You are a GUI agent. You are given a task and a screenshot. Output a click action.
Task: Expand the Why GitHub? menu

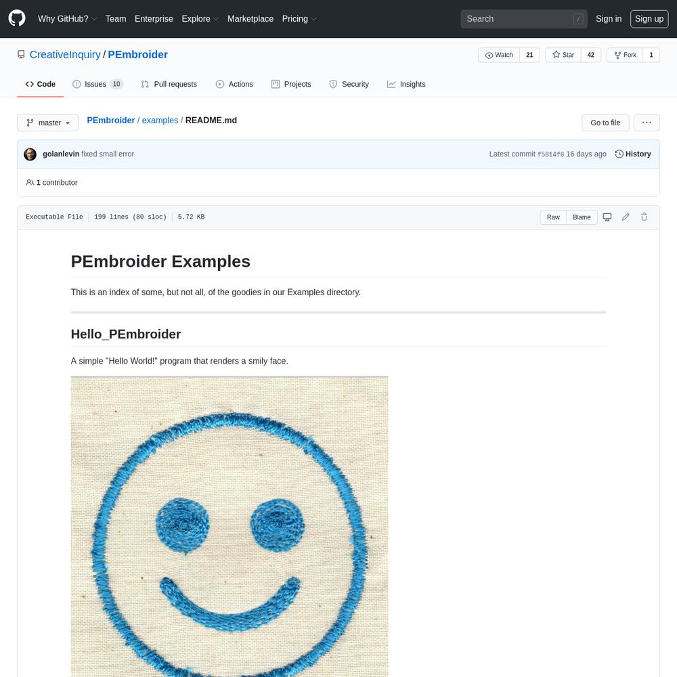click(67, 19)
